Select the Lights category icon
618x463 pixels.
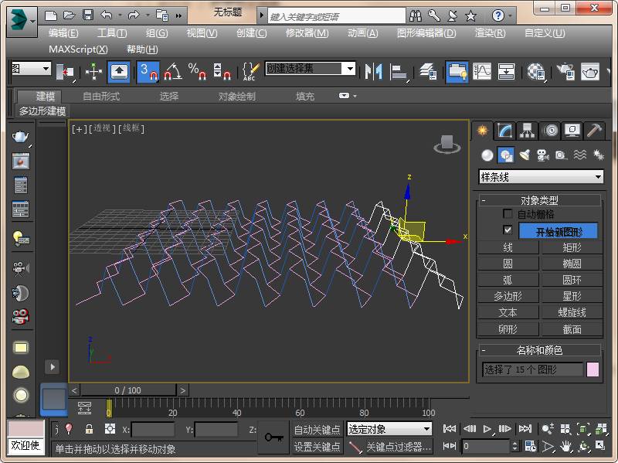(525, 155)
